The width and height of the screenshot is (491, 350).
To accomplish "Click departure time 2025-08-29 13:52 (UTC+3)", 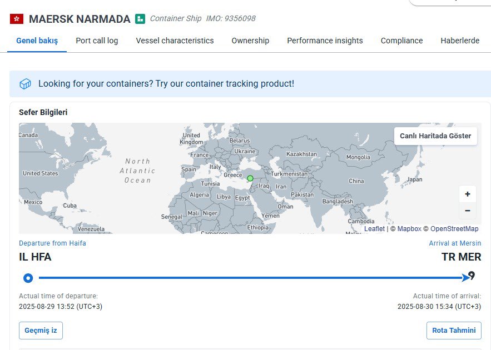I will pyautogui.click(x=61, y=306).
